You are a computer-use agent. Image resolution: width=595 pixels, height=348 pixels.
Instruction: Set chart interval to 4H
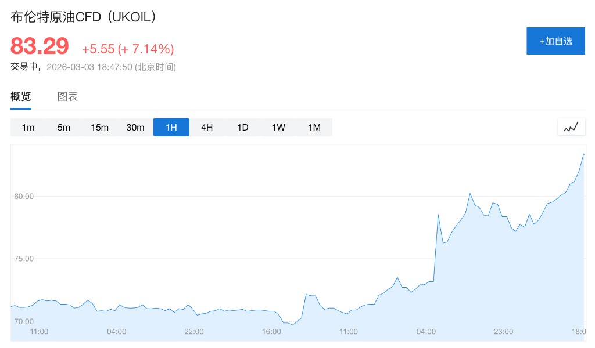(207, 128)
